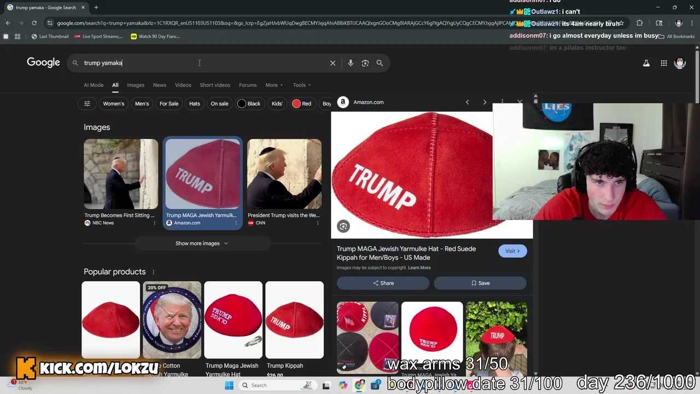Image resolution: width=700 pixels, height=394 pixels.
Task: Open more options in image preview panel
Action: pyautogui.click(x=502, y=102)
